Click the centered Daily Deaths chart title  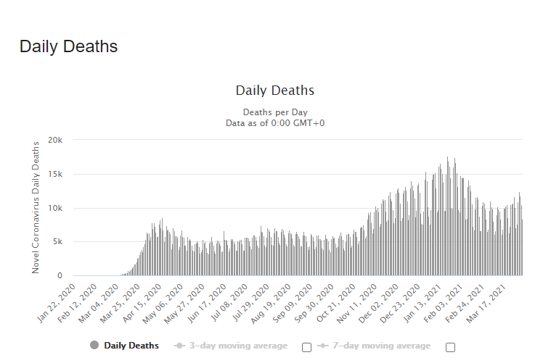tap(274, 91)
